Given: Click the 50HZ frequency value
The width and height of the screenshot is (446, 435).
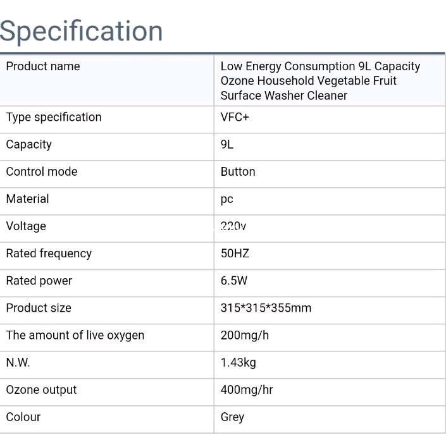Looking at the screenshot, I should [x=235, y=254].
